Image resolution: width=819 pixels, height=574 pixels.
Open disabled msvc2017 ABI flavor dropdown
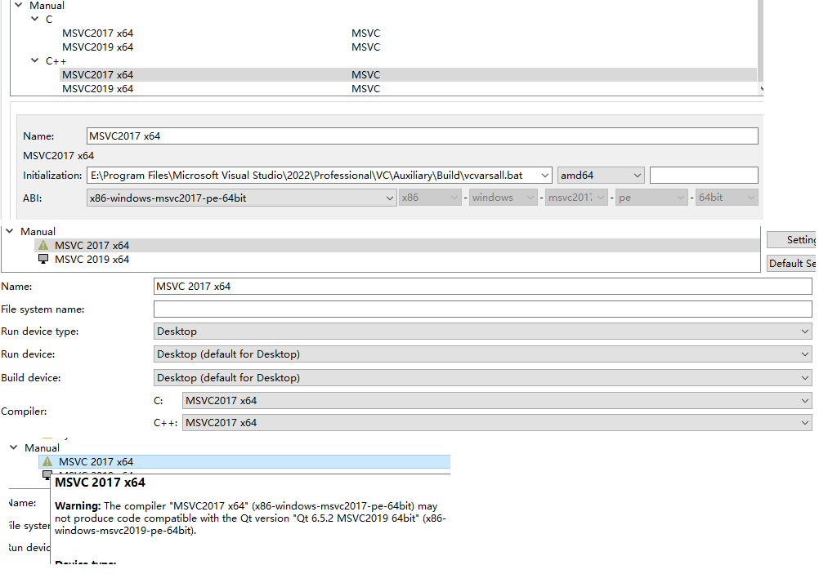pos(576,198)
